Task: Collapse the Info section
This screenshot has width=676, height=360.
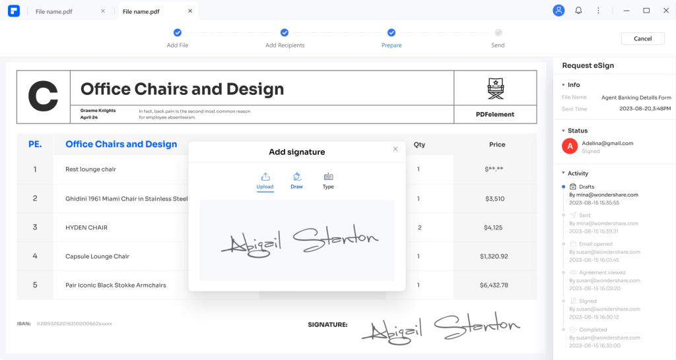Action: pyautogui.click(x=563, y=85)
